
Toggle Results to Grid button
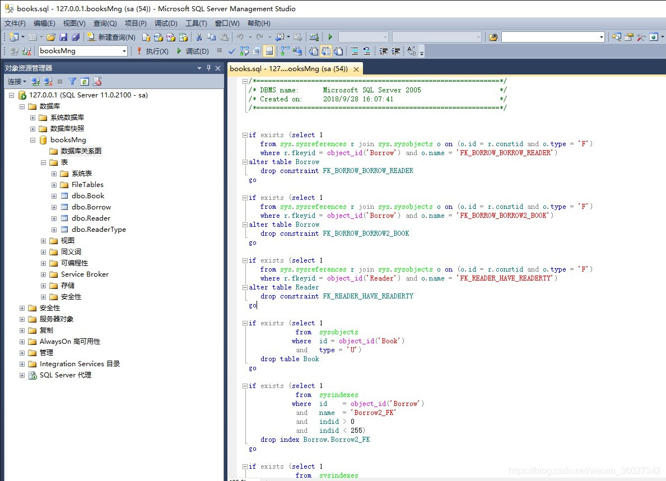326,52
